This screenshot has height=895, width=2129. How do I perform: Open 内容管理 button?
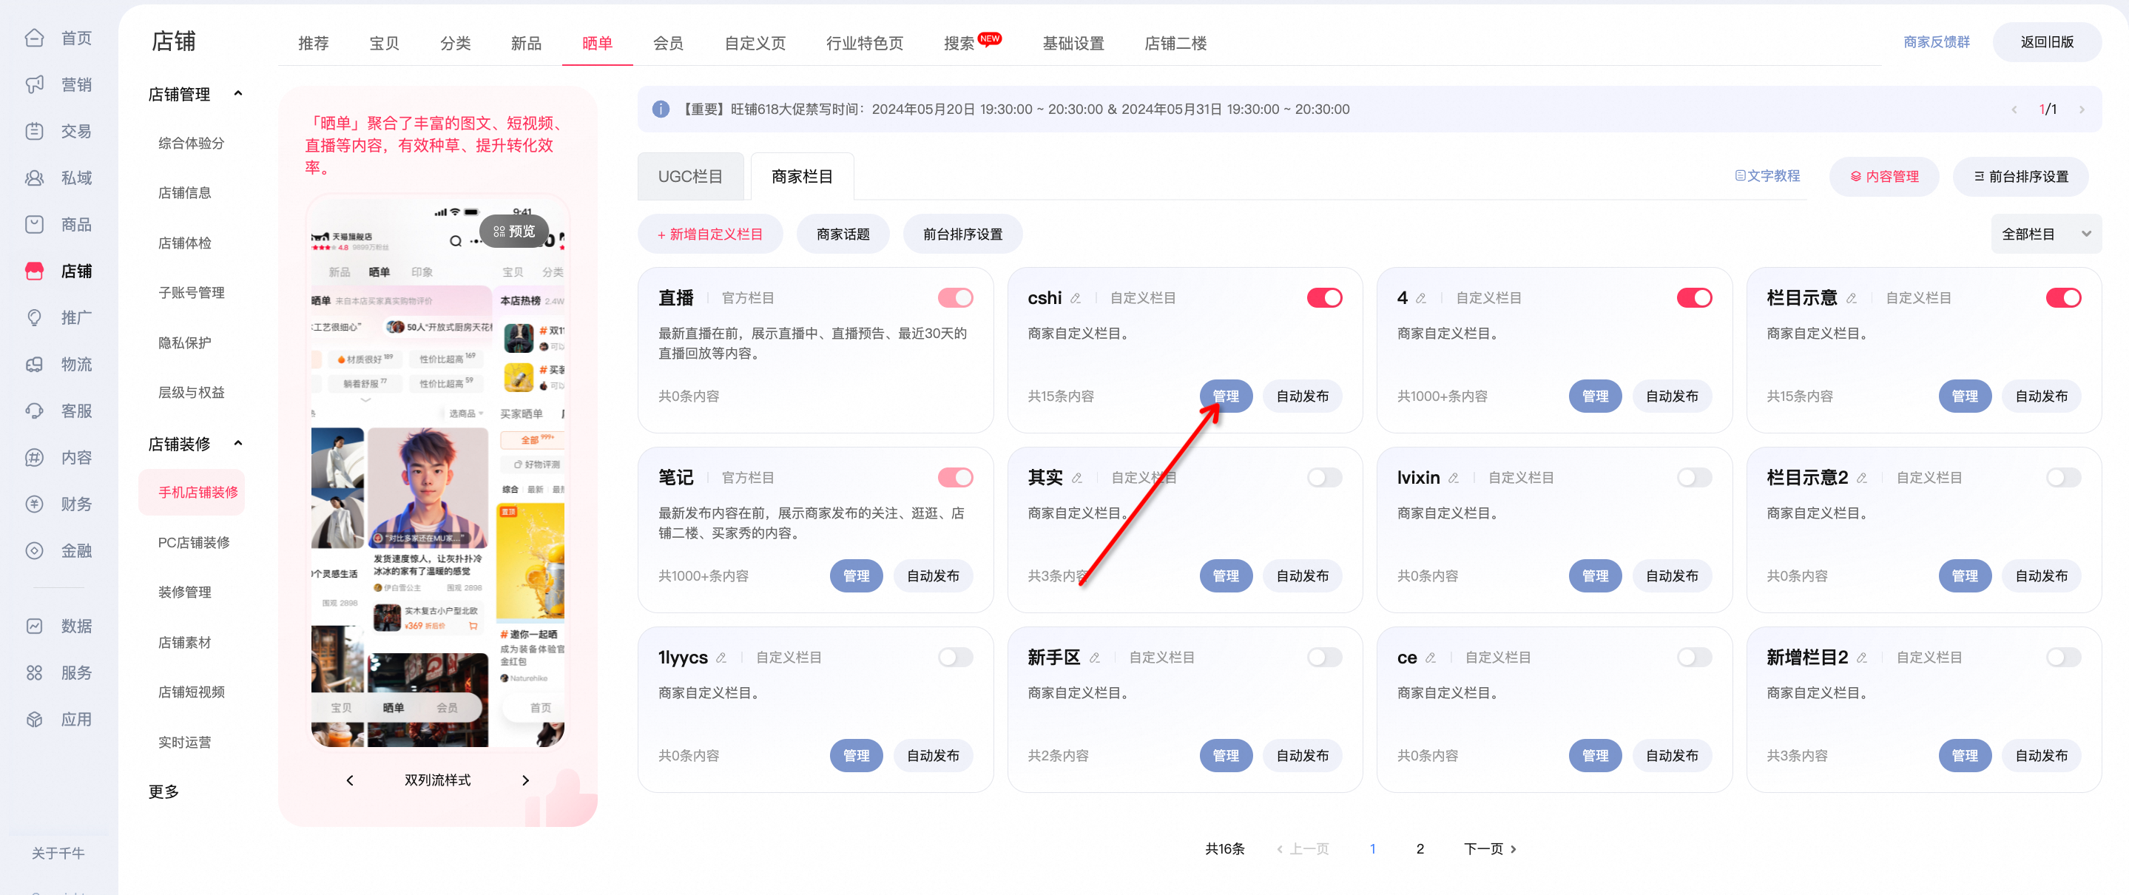click(x=1883, y=176)
